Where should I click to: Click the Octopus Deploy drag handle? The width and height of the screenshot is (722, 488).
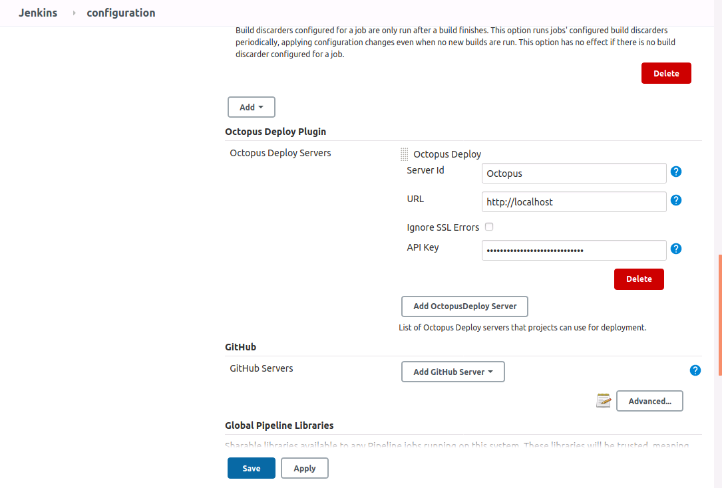pyautogui.click(x=404, y=154)
